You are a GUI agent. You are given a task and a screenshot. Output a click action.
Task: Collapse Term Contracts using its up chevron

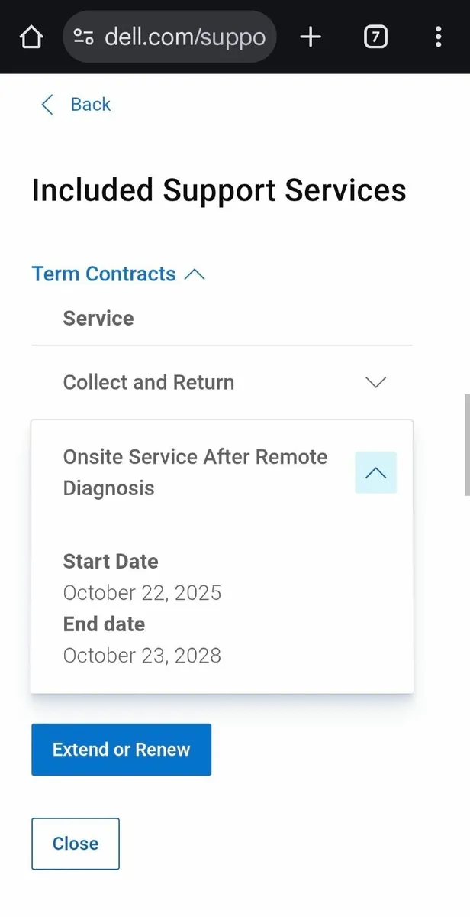point(195,274)
